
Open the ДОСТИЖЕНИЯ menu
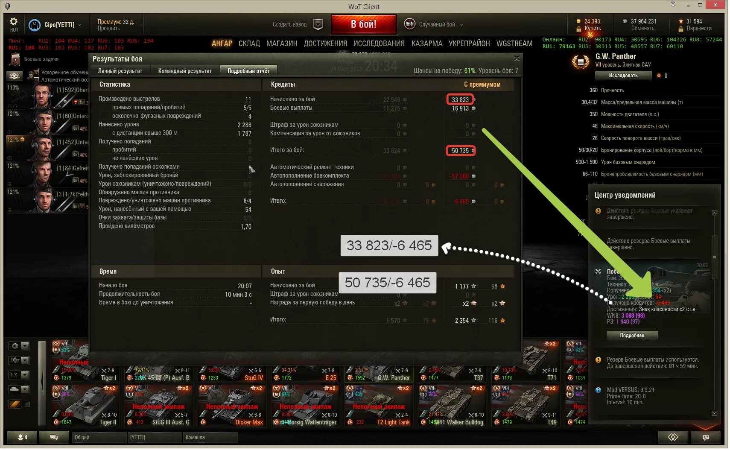click(325, 44)
